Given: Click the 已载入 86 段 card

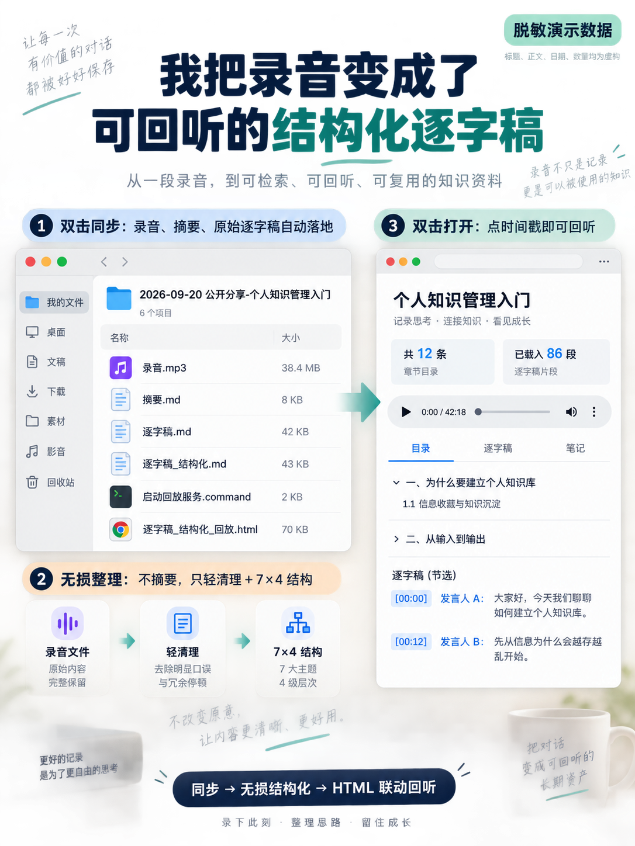Looking at the screenshot, I should coord(556,362).
